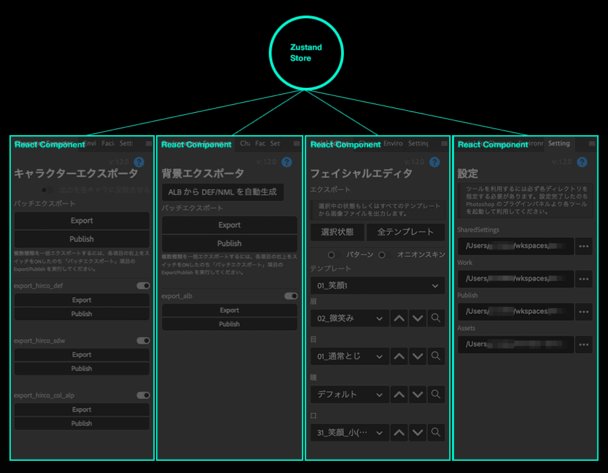
Task: Click the help icon in キャラクターエクスポータ panel
Action: [x=139, y=162]
